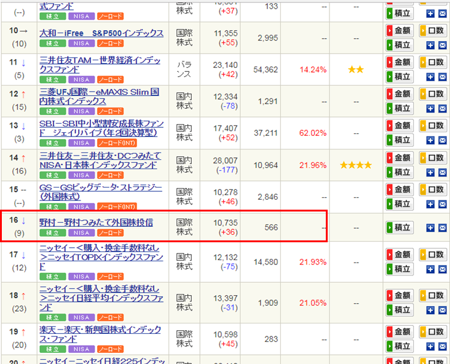Click the plus icon for ニッセイTOPIXインデックスファンド
This screenshot has width=450, height=364.
tap(430, 269)
